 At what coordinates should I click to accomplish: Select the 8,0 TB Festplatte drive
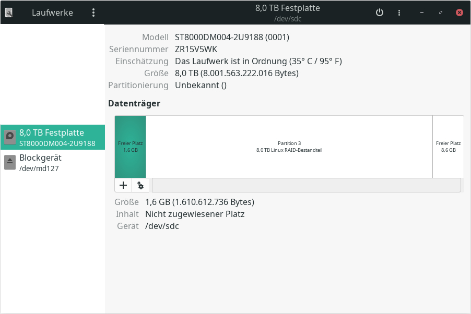point(57,137)
